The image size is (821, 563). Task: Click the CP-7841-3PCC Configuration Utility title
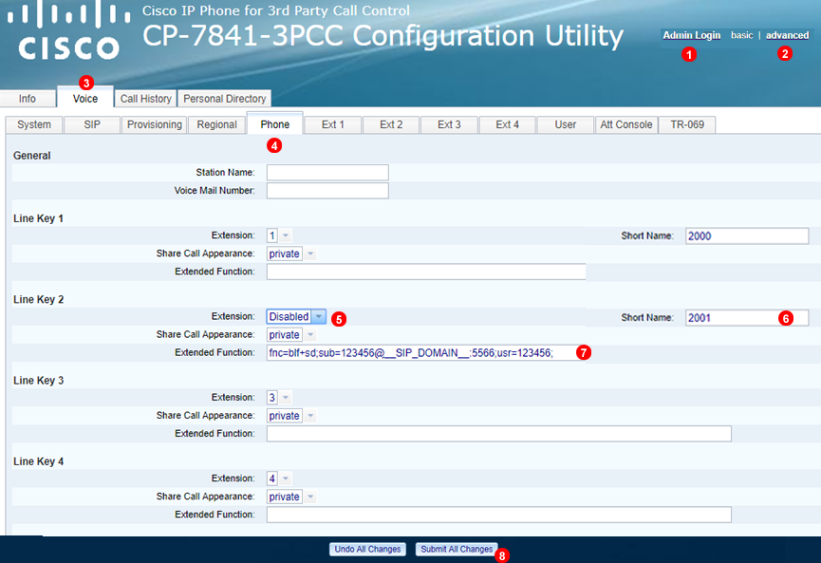pyautogui.click(x=383, y=36)
